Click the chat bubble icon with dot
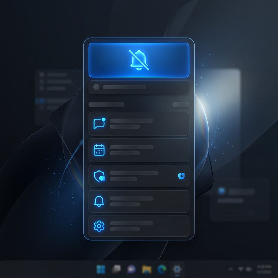278x278 pixels. tap(99, 124)
